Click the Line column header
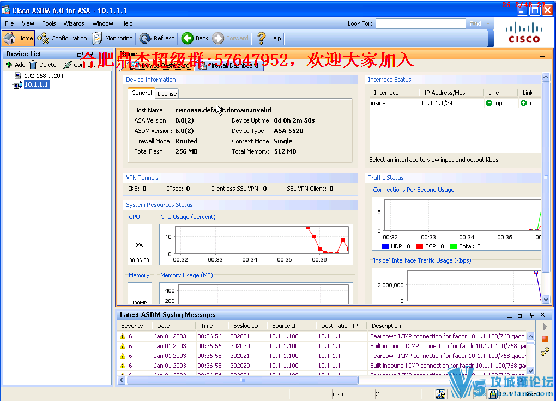The width and height of the screenshot is (556, 401). tap(500, 93)
